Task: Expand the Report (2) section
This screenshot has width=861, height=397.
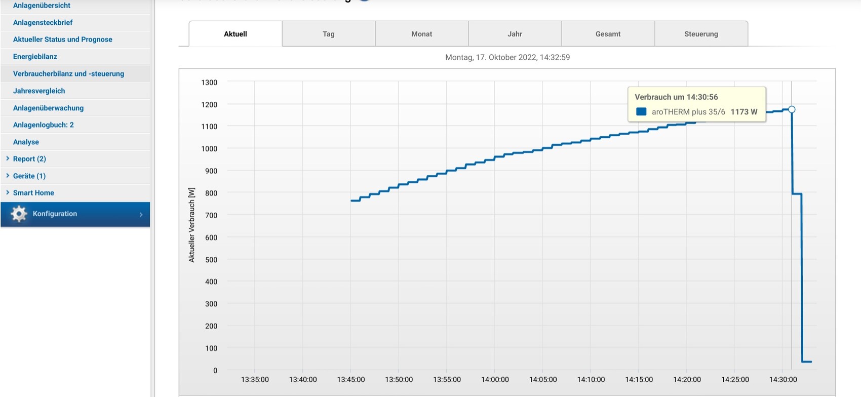Action: [x=29, y=159]
